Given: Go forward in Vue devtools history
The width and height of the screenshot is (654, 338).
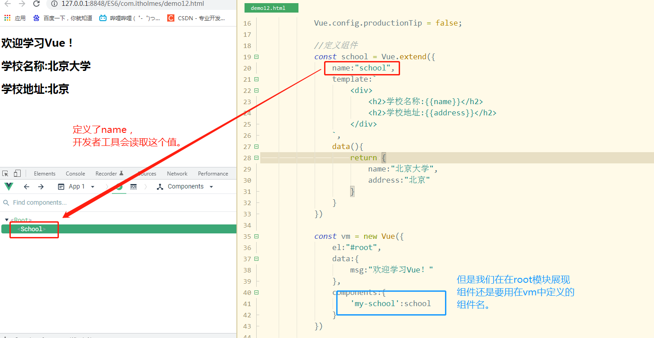Looking at the screenshot, I should pyautogui.click(x=41, y=187).
